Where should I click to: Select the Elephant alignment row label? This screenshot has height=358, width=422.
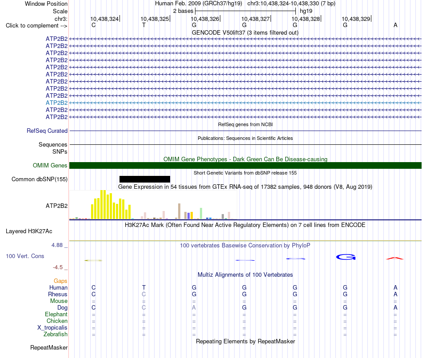pos(56,314)
